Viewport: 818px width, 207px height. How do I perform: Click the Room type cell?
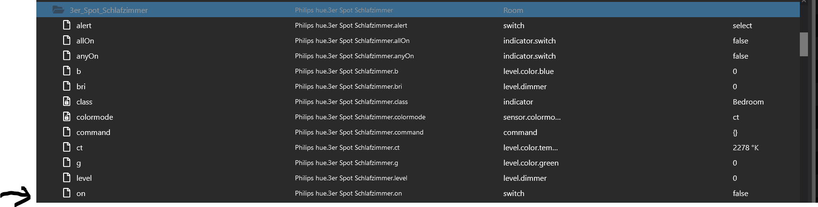click(513, 10)
